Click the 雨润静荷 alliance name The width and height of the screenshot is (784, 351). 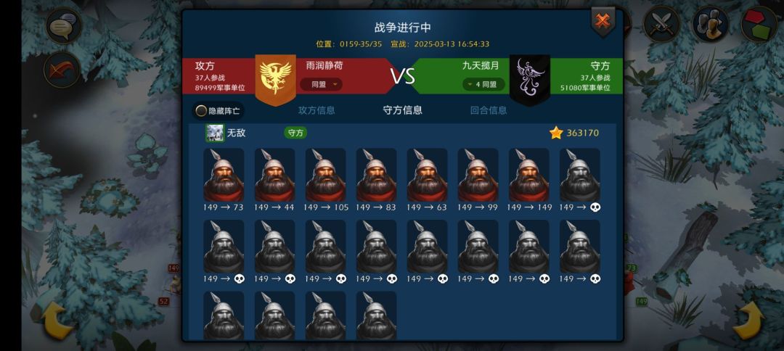point(324,65)
